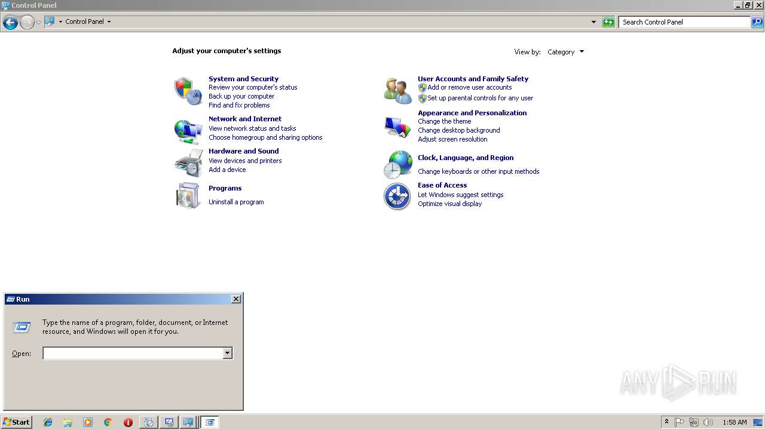Viewport: 765px width, 430px height.
Task: Click Uninstall a program
Action: click(x=236, y=202)
